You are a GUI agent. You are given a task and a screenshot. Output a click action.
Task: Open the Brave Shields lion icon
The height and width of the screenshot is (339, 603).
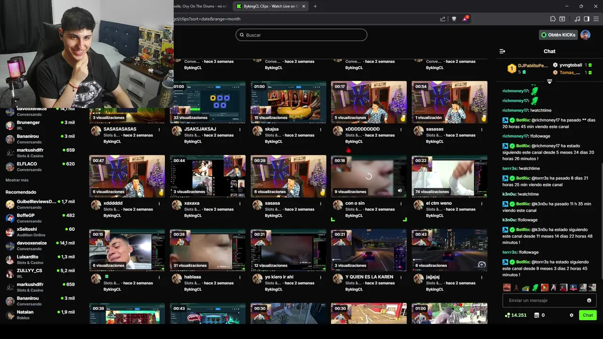pyautogui.click(x=454, y=19)
